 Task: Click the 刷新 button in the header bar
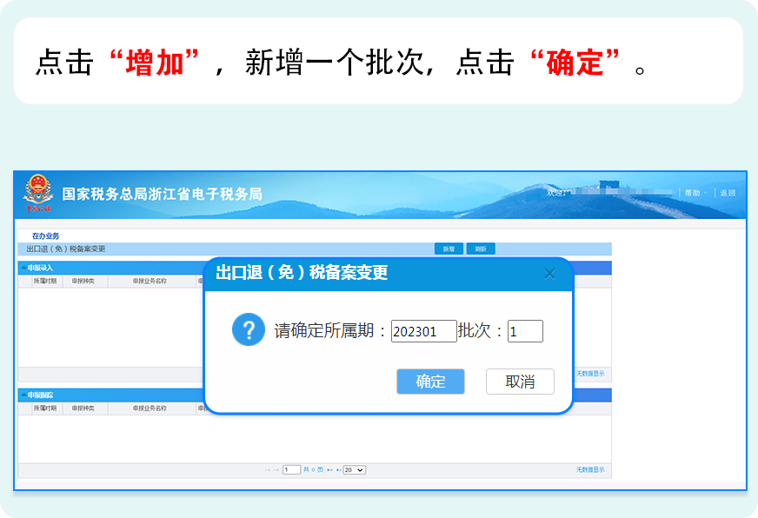point(481,249)
